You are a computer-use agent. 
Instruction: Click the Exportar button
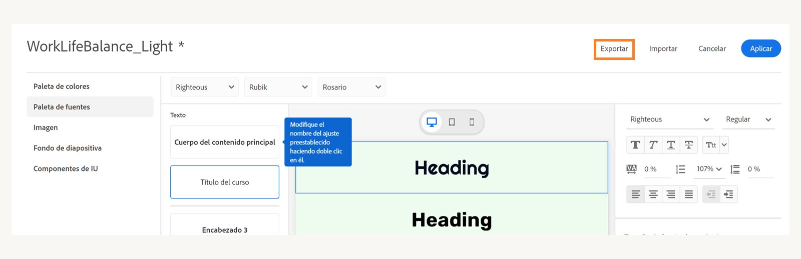pos(614,49)
